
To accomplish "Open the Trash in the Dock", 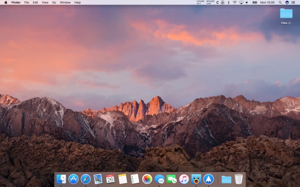I will [239, 179].
